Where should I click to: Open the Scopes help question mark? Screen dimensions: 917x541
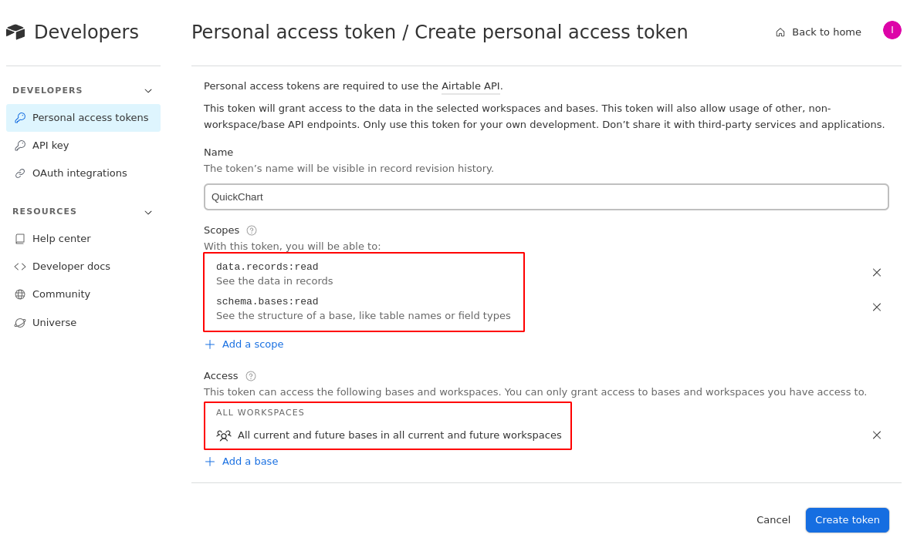252,230
